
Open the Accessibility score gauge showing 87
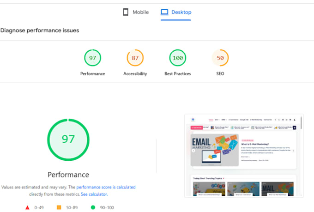135,58
